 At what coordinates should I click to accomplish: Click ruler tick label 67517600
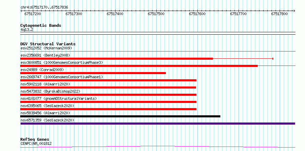pos(197,14)
